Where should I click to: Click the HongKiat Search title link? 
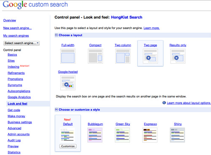(x=127, y=17)
